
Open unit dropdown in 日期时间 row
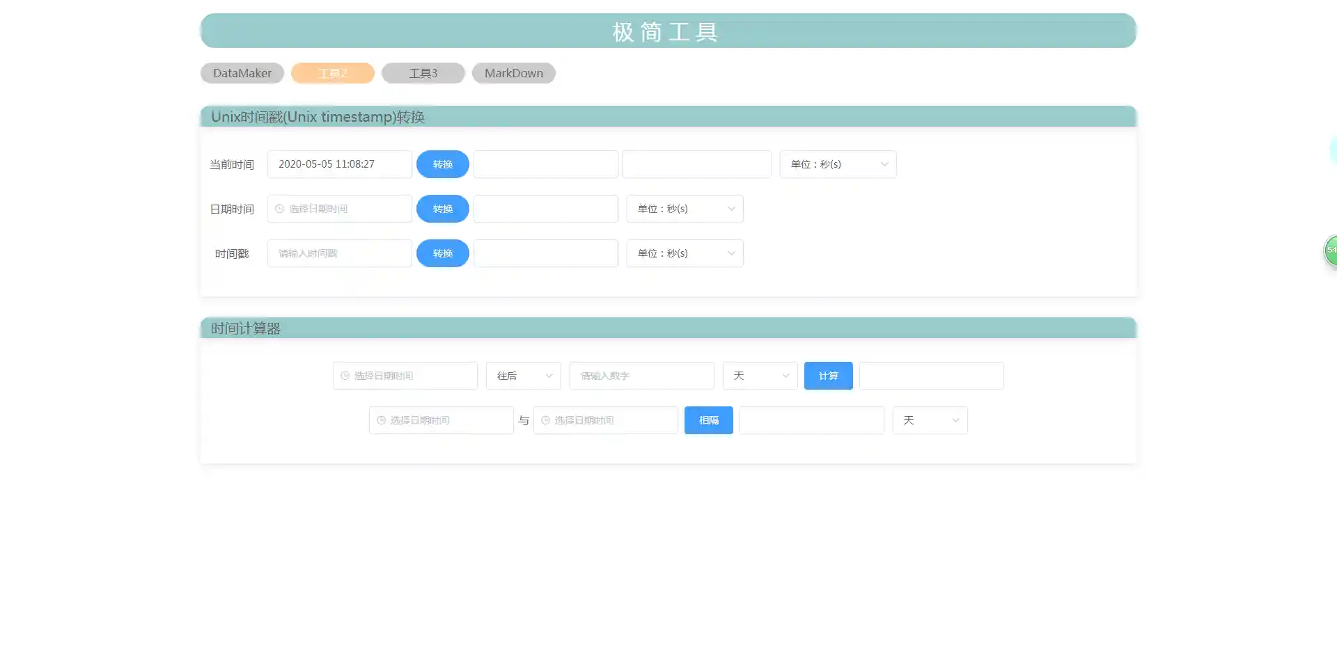pyautogui.click(x=685, y=209)
